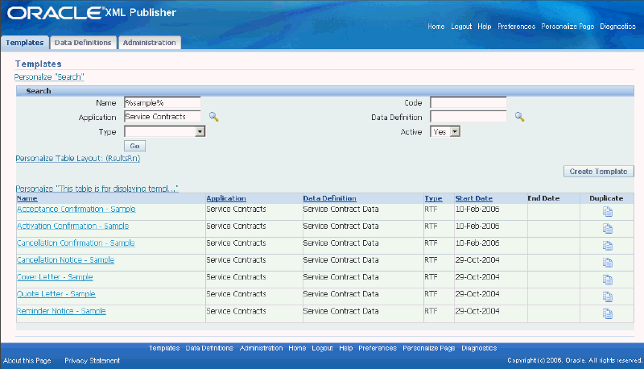Duplicate the Reminder Notice - Sample template
Screen dimensions: 644x369
608,314
